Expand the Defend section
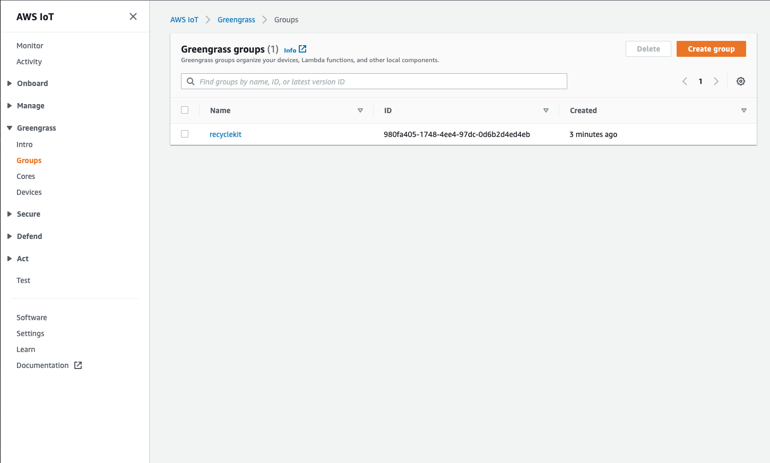This screenshot has width=770, height=463. tap(10, 236)
